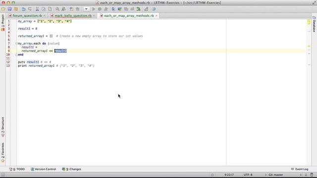Open the Version Control tool window
This screenshot has height=178, width=317.
(x=44, y=169)
